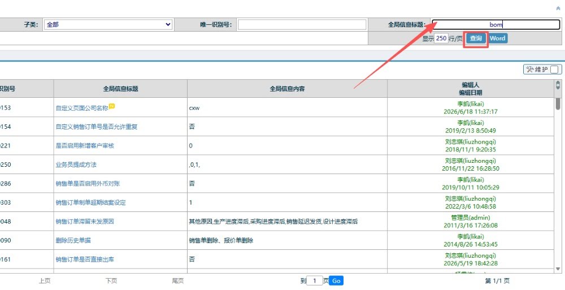Open the 销售订单滞留未发原因 link
Image resolution: width=565 pixels, height=290 pixels.
tap(85, 222)
